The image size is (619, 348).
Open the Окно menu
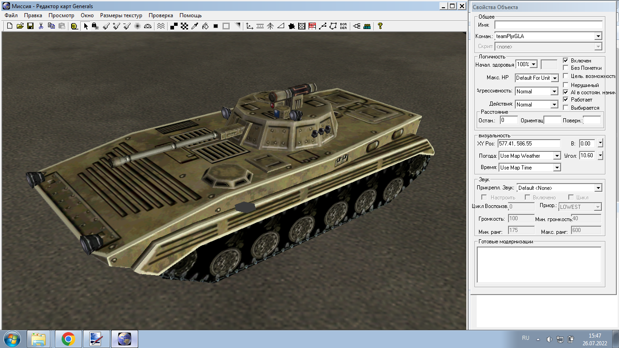[x=87, y=15]
